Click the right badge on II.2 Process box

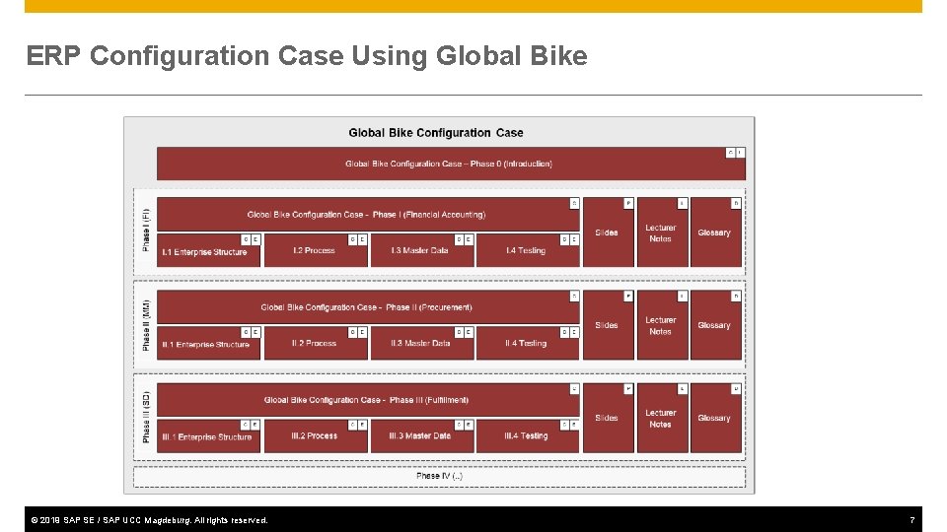tap(362, 332)
